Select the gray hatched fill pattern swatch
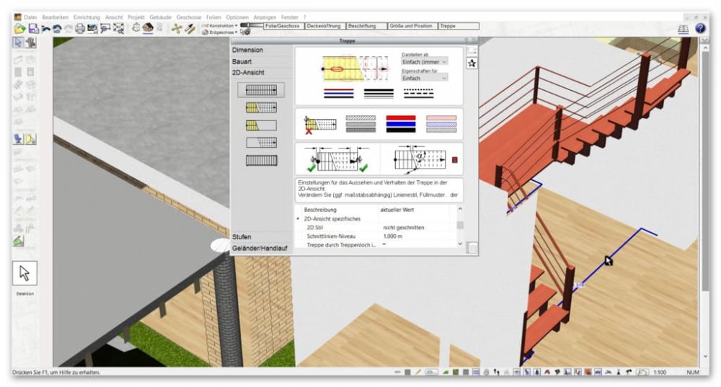 click(360, 124)
